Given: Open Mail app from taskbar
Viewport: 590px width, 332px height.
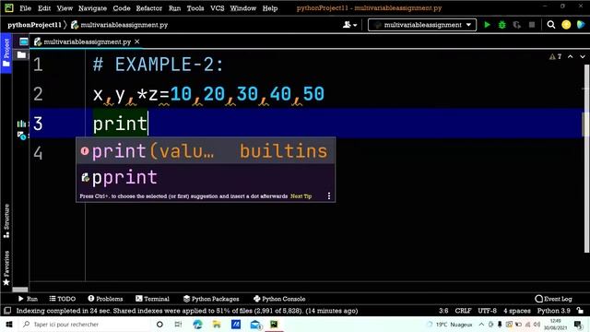Looking at the screenshot, I should (x=255, y=324).
